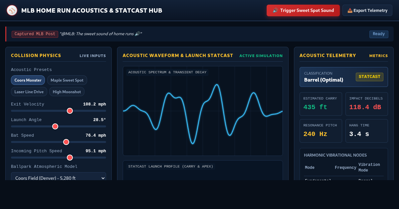The height and width of the screenshot is (209, 399).
Task: Click the Ready status badge
Action: click(379, 34)
